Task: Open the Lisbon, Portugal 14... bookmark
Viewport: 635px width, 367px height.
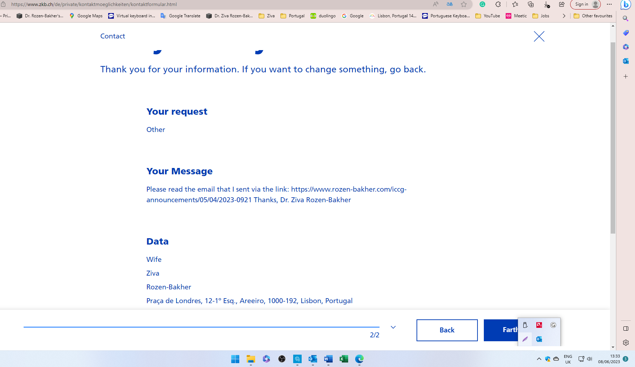Action: (393, 16)
